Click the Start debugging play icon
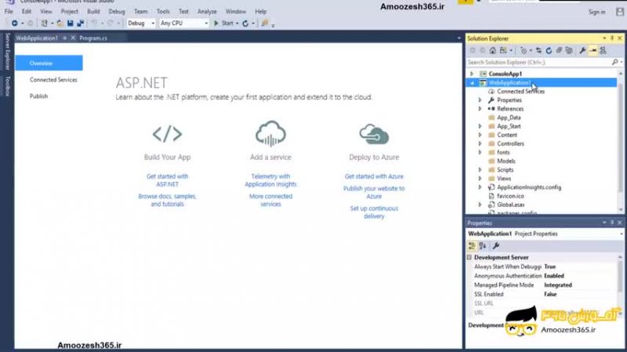The height and width of the screenshot is (352, 627). click(x=216, y=24)
